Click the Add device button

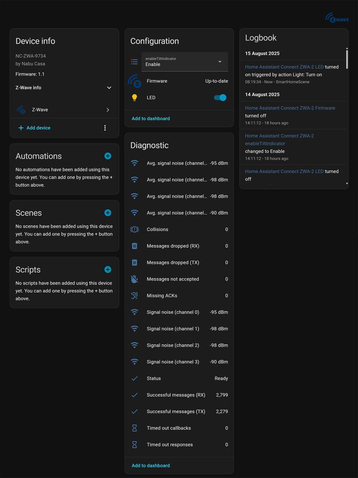coord(34,128)
